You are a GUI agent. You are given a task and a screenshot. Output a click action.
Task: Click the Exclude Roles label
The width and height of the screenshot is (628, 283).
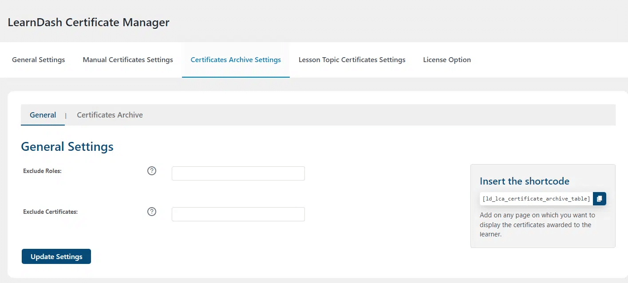(x=42, y=171)
